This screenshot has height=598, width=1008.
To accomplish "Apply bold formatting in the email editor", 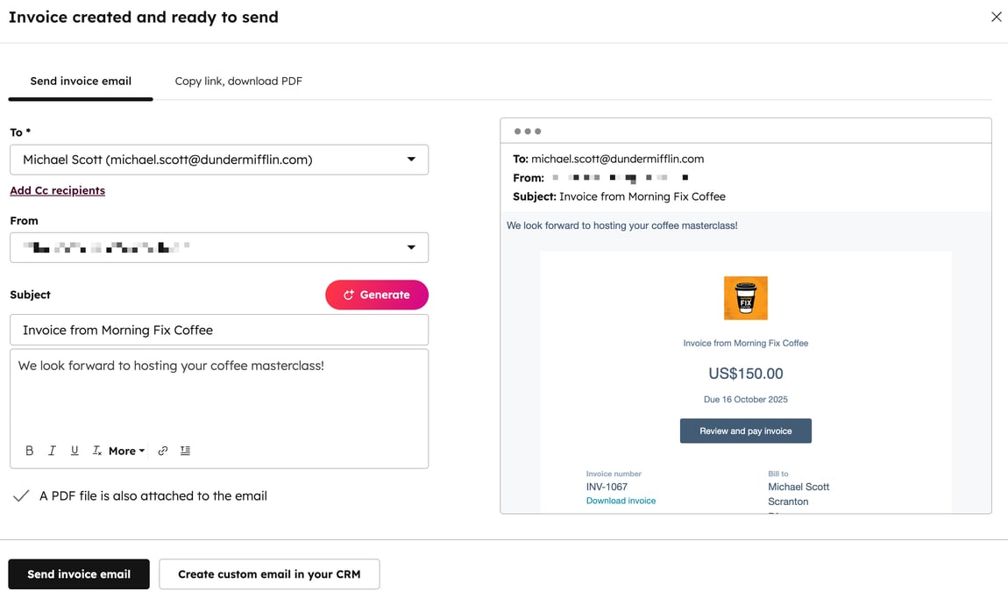I will pos(29,450).
